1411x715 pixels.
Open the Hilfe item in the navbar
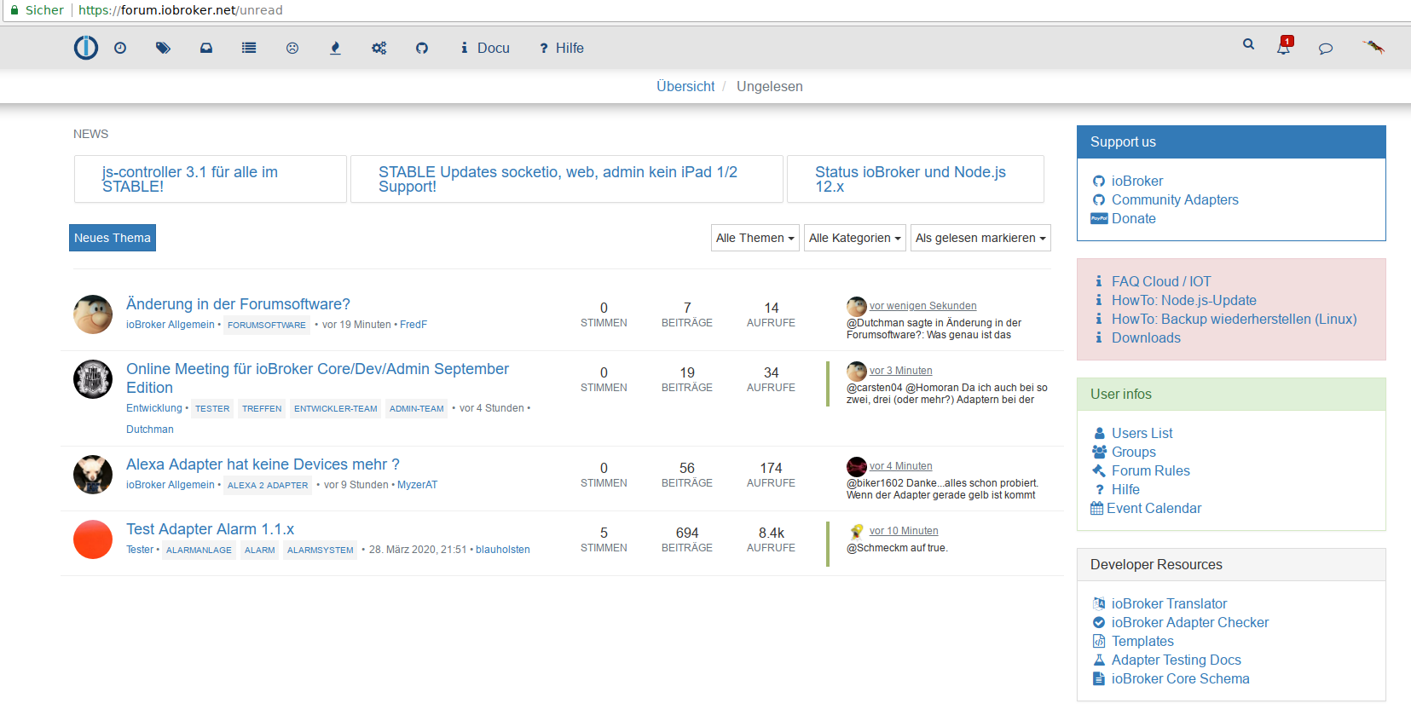tap(562, 49)
